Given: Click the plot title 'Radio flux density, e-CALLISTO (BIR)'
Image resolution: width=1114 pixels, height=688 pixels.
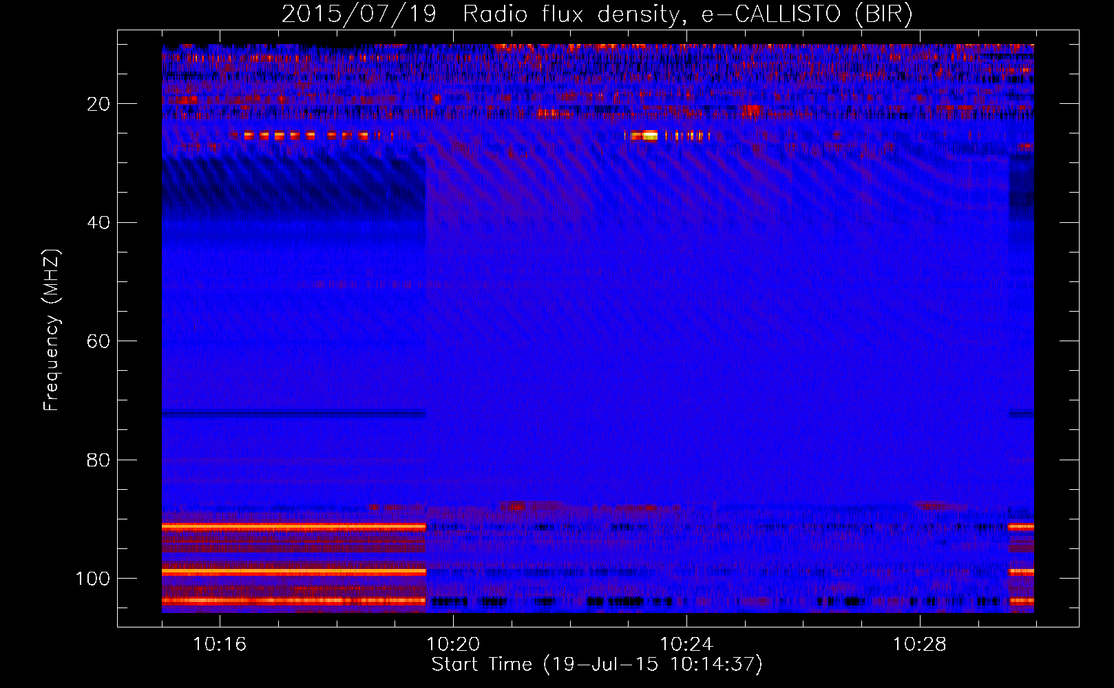Looking at the screenshot, I should tap(688, 14).
